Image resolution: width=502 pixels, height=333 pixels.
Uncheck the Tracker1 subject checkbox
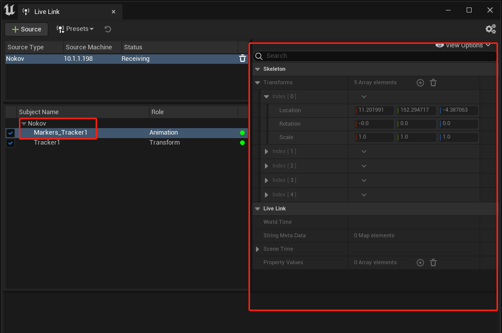click(x=10, y=143)
